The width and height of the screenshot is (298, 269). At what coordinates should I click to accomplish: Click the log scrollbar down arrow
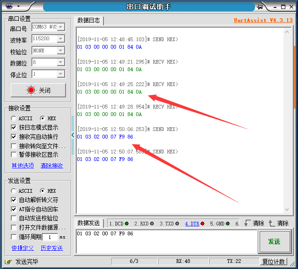point(287,209)
